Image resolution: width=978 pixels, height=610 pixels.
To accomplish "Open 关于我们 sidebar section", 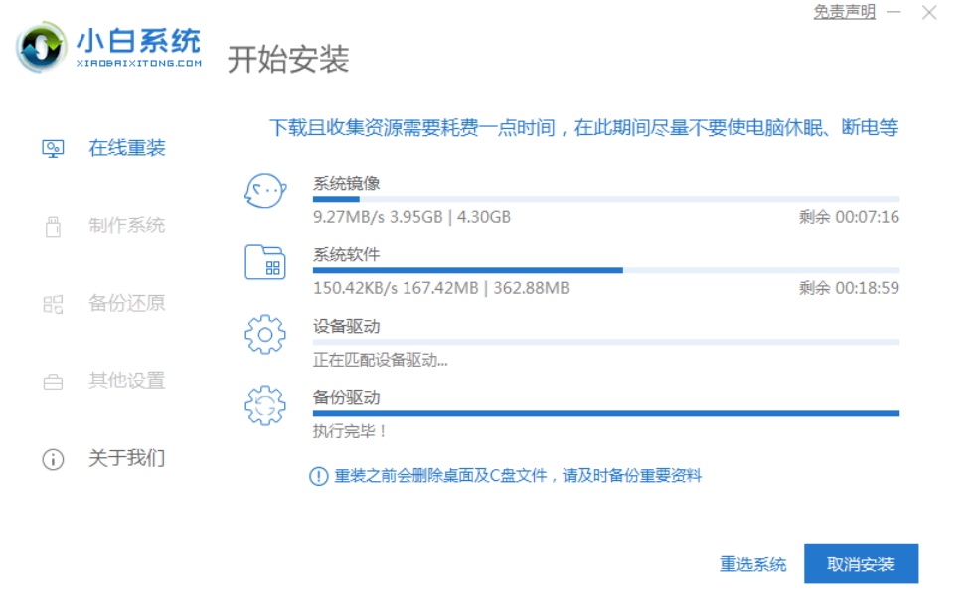I will point(127,459).
